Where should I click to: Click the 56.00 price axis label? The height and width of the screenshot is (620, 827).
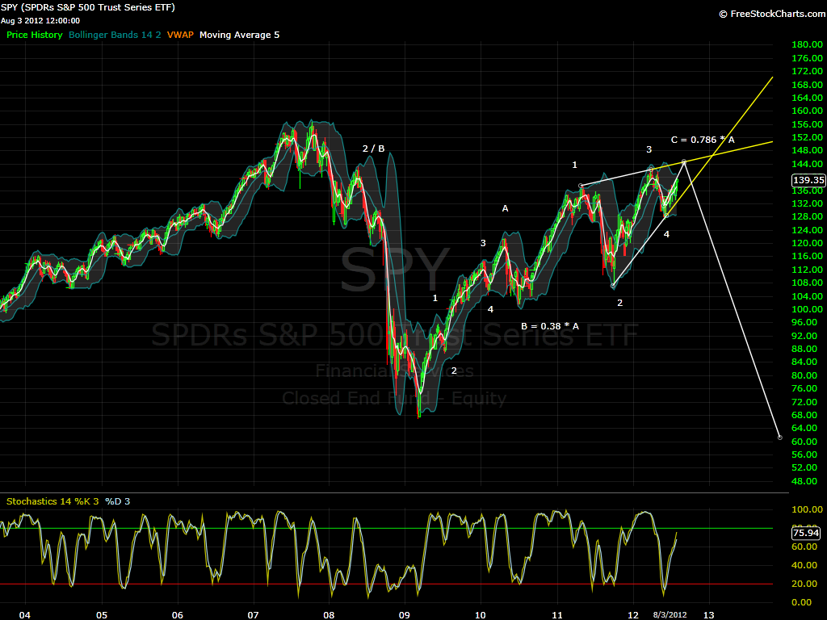tap(804, 455)
